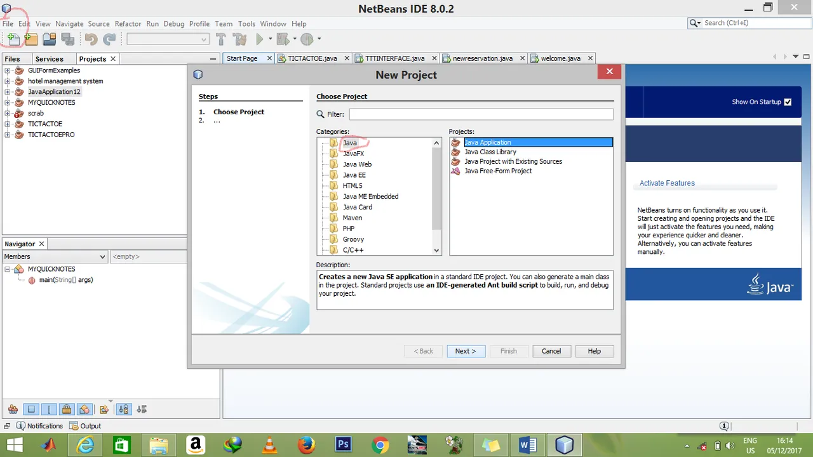
Task: Click the Debug Project toolbar icon
Action: coord(283,39)
